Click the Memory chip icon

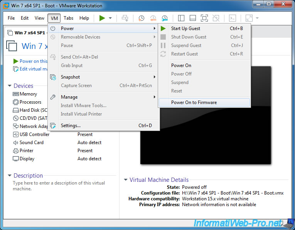click(x=15, y=94)
